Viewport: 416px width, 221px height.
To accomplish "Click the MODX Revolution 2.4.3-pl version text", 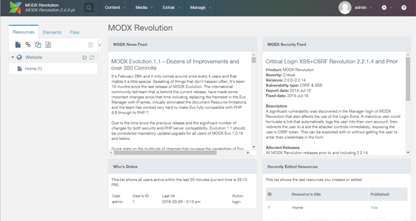I will point(50,10).
